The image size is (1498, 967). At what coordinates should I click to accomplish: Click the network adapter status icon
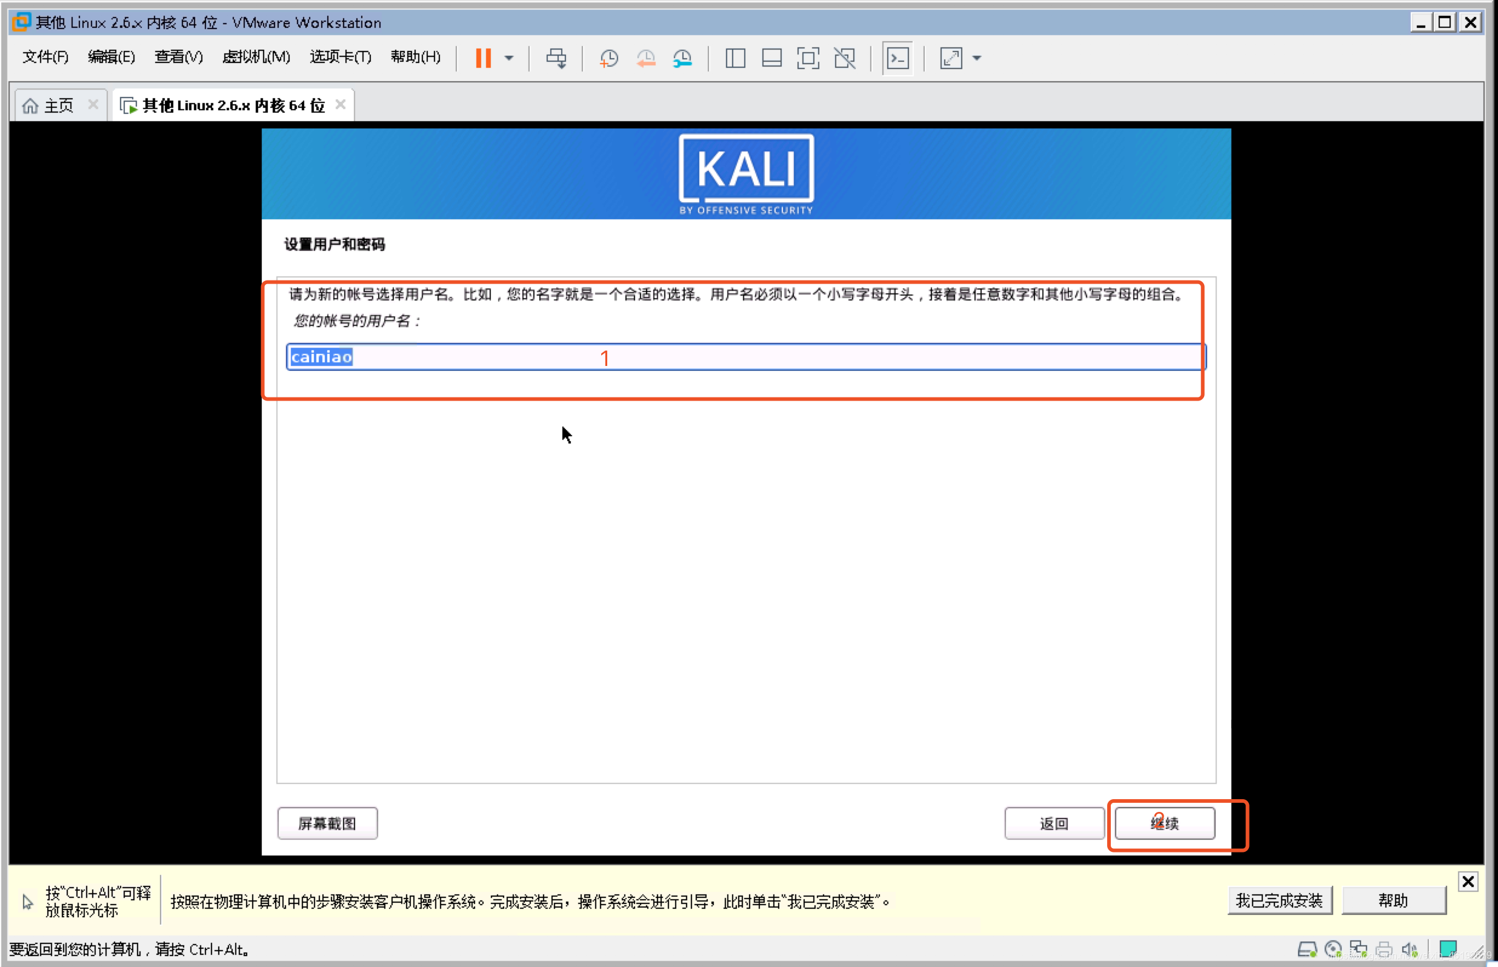click(x=1359, y=949)
